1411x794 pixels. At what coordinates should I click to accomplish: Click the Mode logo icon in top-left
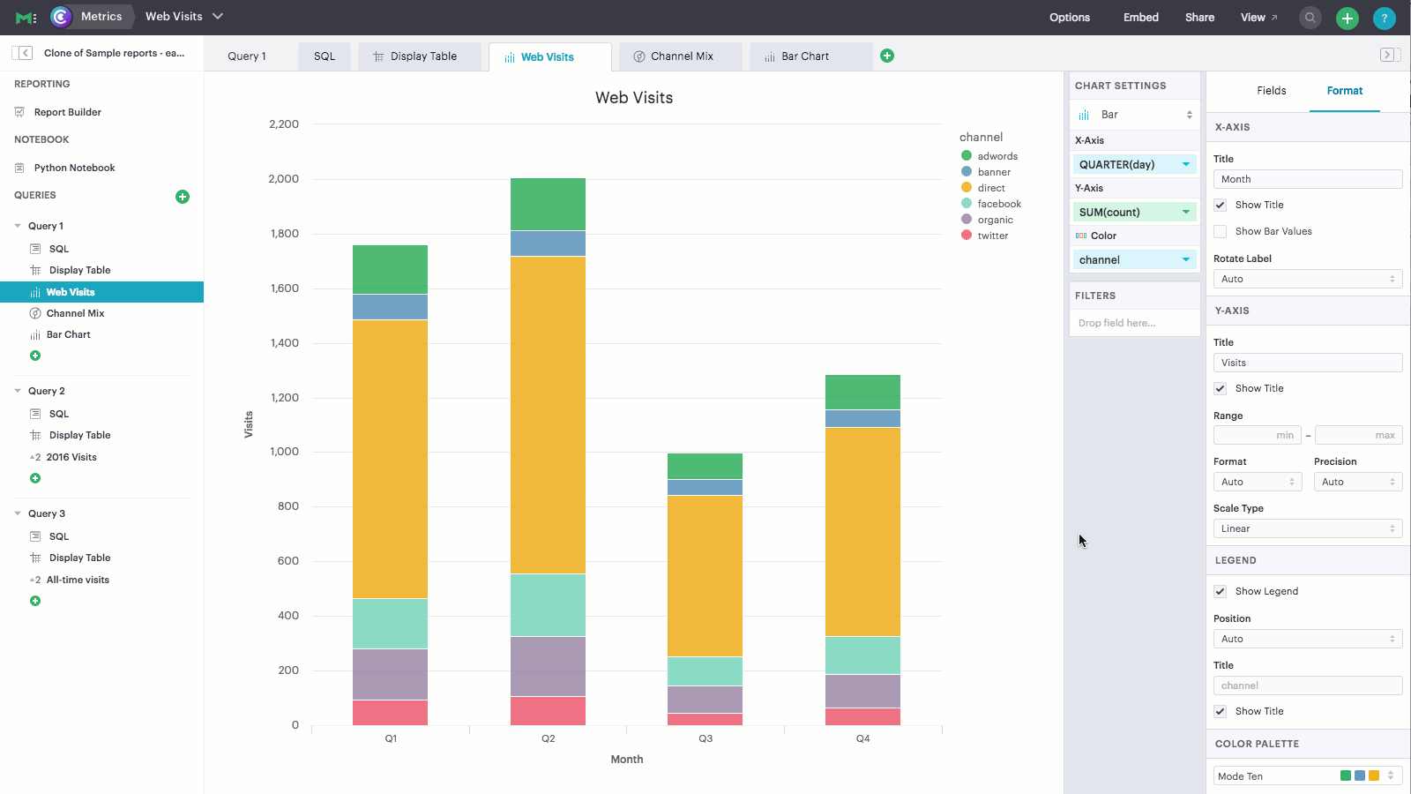coord(26,18)
